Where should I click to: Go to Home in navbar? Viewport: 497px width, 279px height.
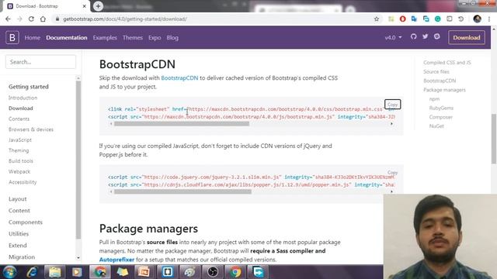33,38
